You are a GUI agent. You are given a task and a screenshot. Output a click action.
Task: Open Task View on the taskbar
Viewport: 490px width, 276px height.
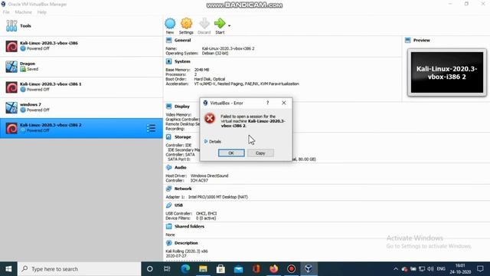[167, 269]
